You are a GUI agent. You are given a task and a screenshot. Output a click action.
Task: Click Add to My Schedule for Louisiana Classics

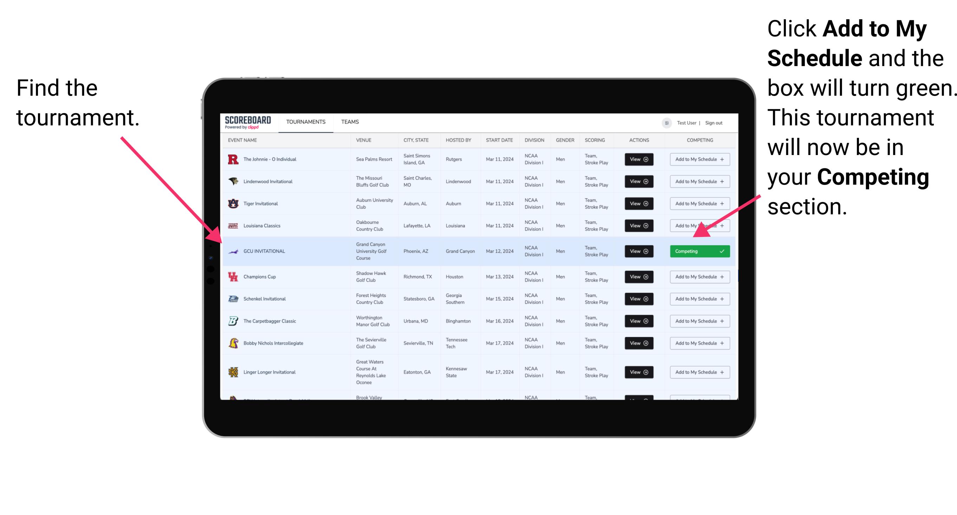(698, 226)
